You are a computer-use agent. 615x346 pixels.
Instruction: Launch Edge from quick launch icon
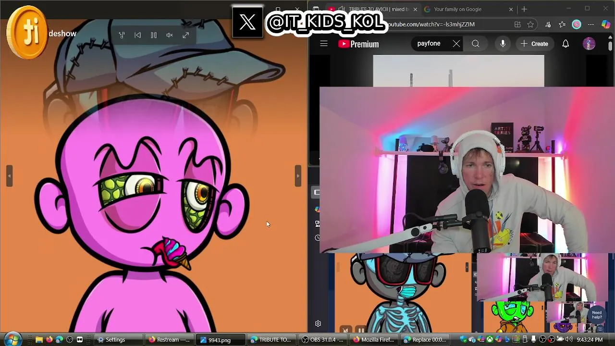pos(59,340)
